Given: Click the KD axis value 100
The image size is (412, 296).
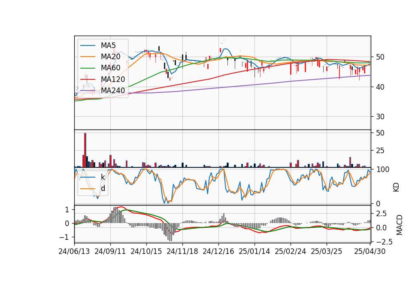Looking at the screenshot, I should click(383, 170).
